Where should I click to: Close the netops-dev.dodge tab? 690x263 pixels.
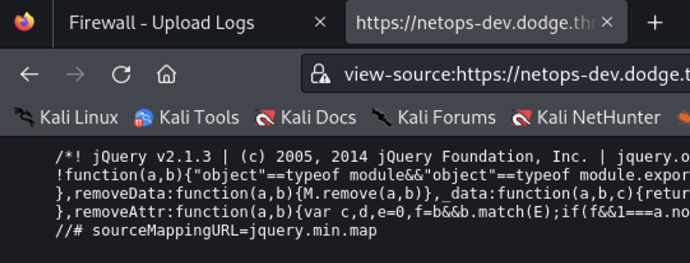[607, 23]
